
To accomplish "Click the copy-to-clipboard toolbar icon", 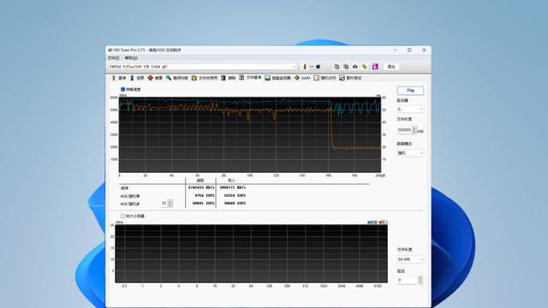I will coord(337,67).
